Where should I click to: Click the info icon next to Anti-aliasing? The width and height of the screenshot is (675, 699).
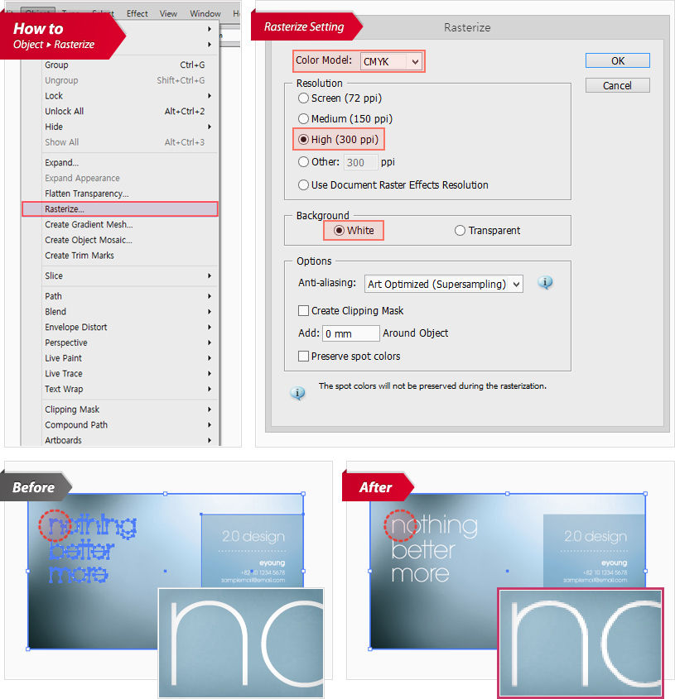tap(545, 283)
